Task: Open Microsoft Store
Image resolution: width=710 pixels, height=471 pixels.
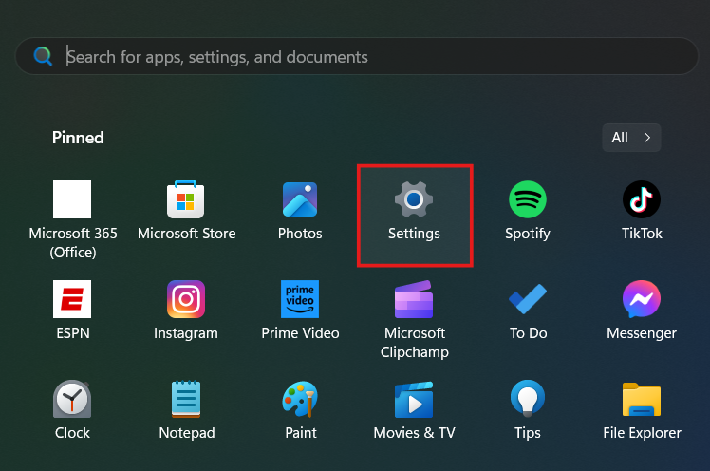Action: click(186, 200)
